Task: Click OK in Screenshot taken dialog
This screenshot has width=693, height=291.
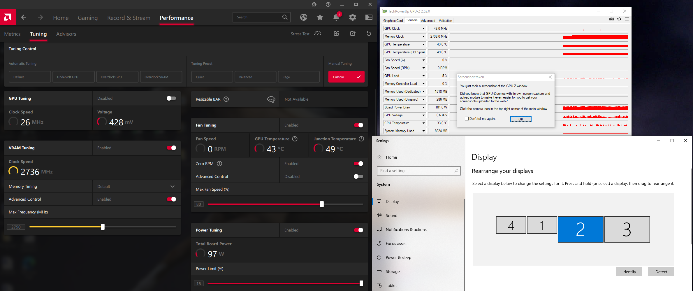Action: [x=521, y=119]
